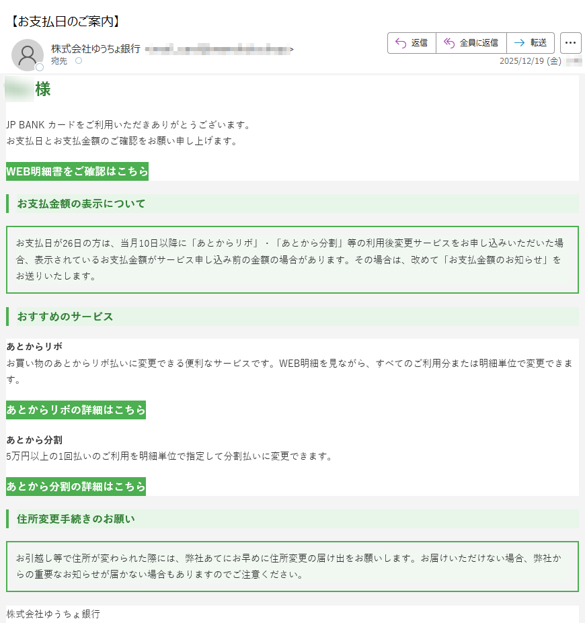The image size is (585, 623).
Task: Forward the email using 転送
Action: pos(531,43)
